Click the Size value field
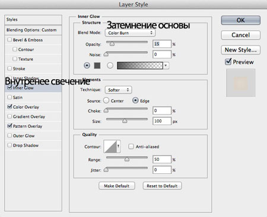267x217 pixels. pyautogui.click(x=162, y=121)
